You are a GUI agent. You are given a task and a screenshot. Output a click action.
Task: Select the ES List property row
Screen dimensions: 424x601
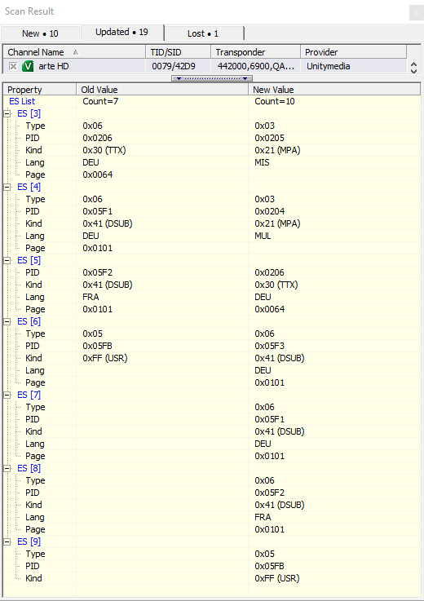pyautogui.click(x=212, y=101)
